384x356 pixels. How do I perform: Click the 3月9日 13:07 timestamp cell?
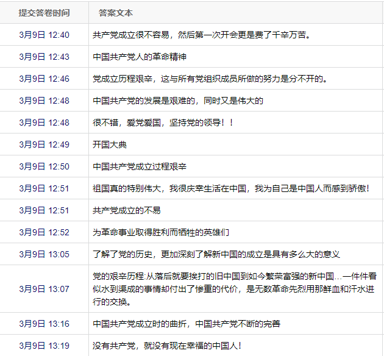[44, 289]
